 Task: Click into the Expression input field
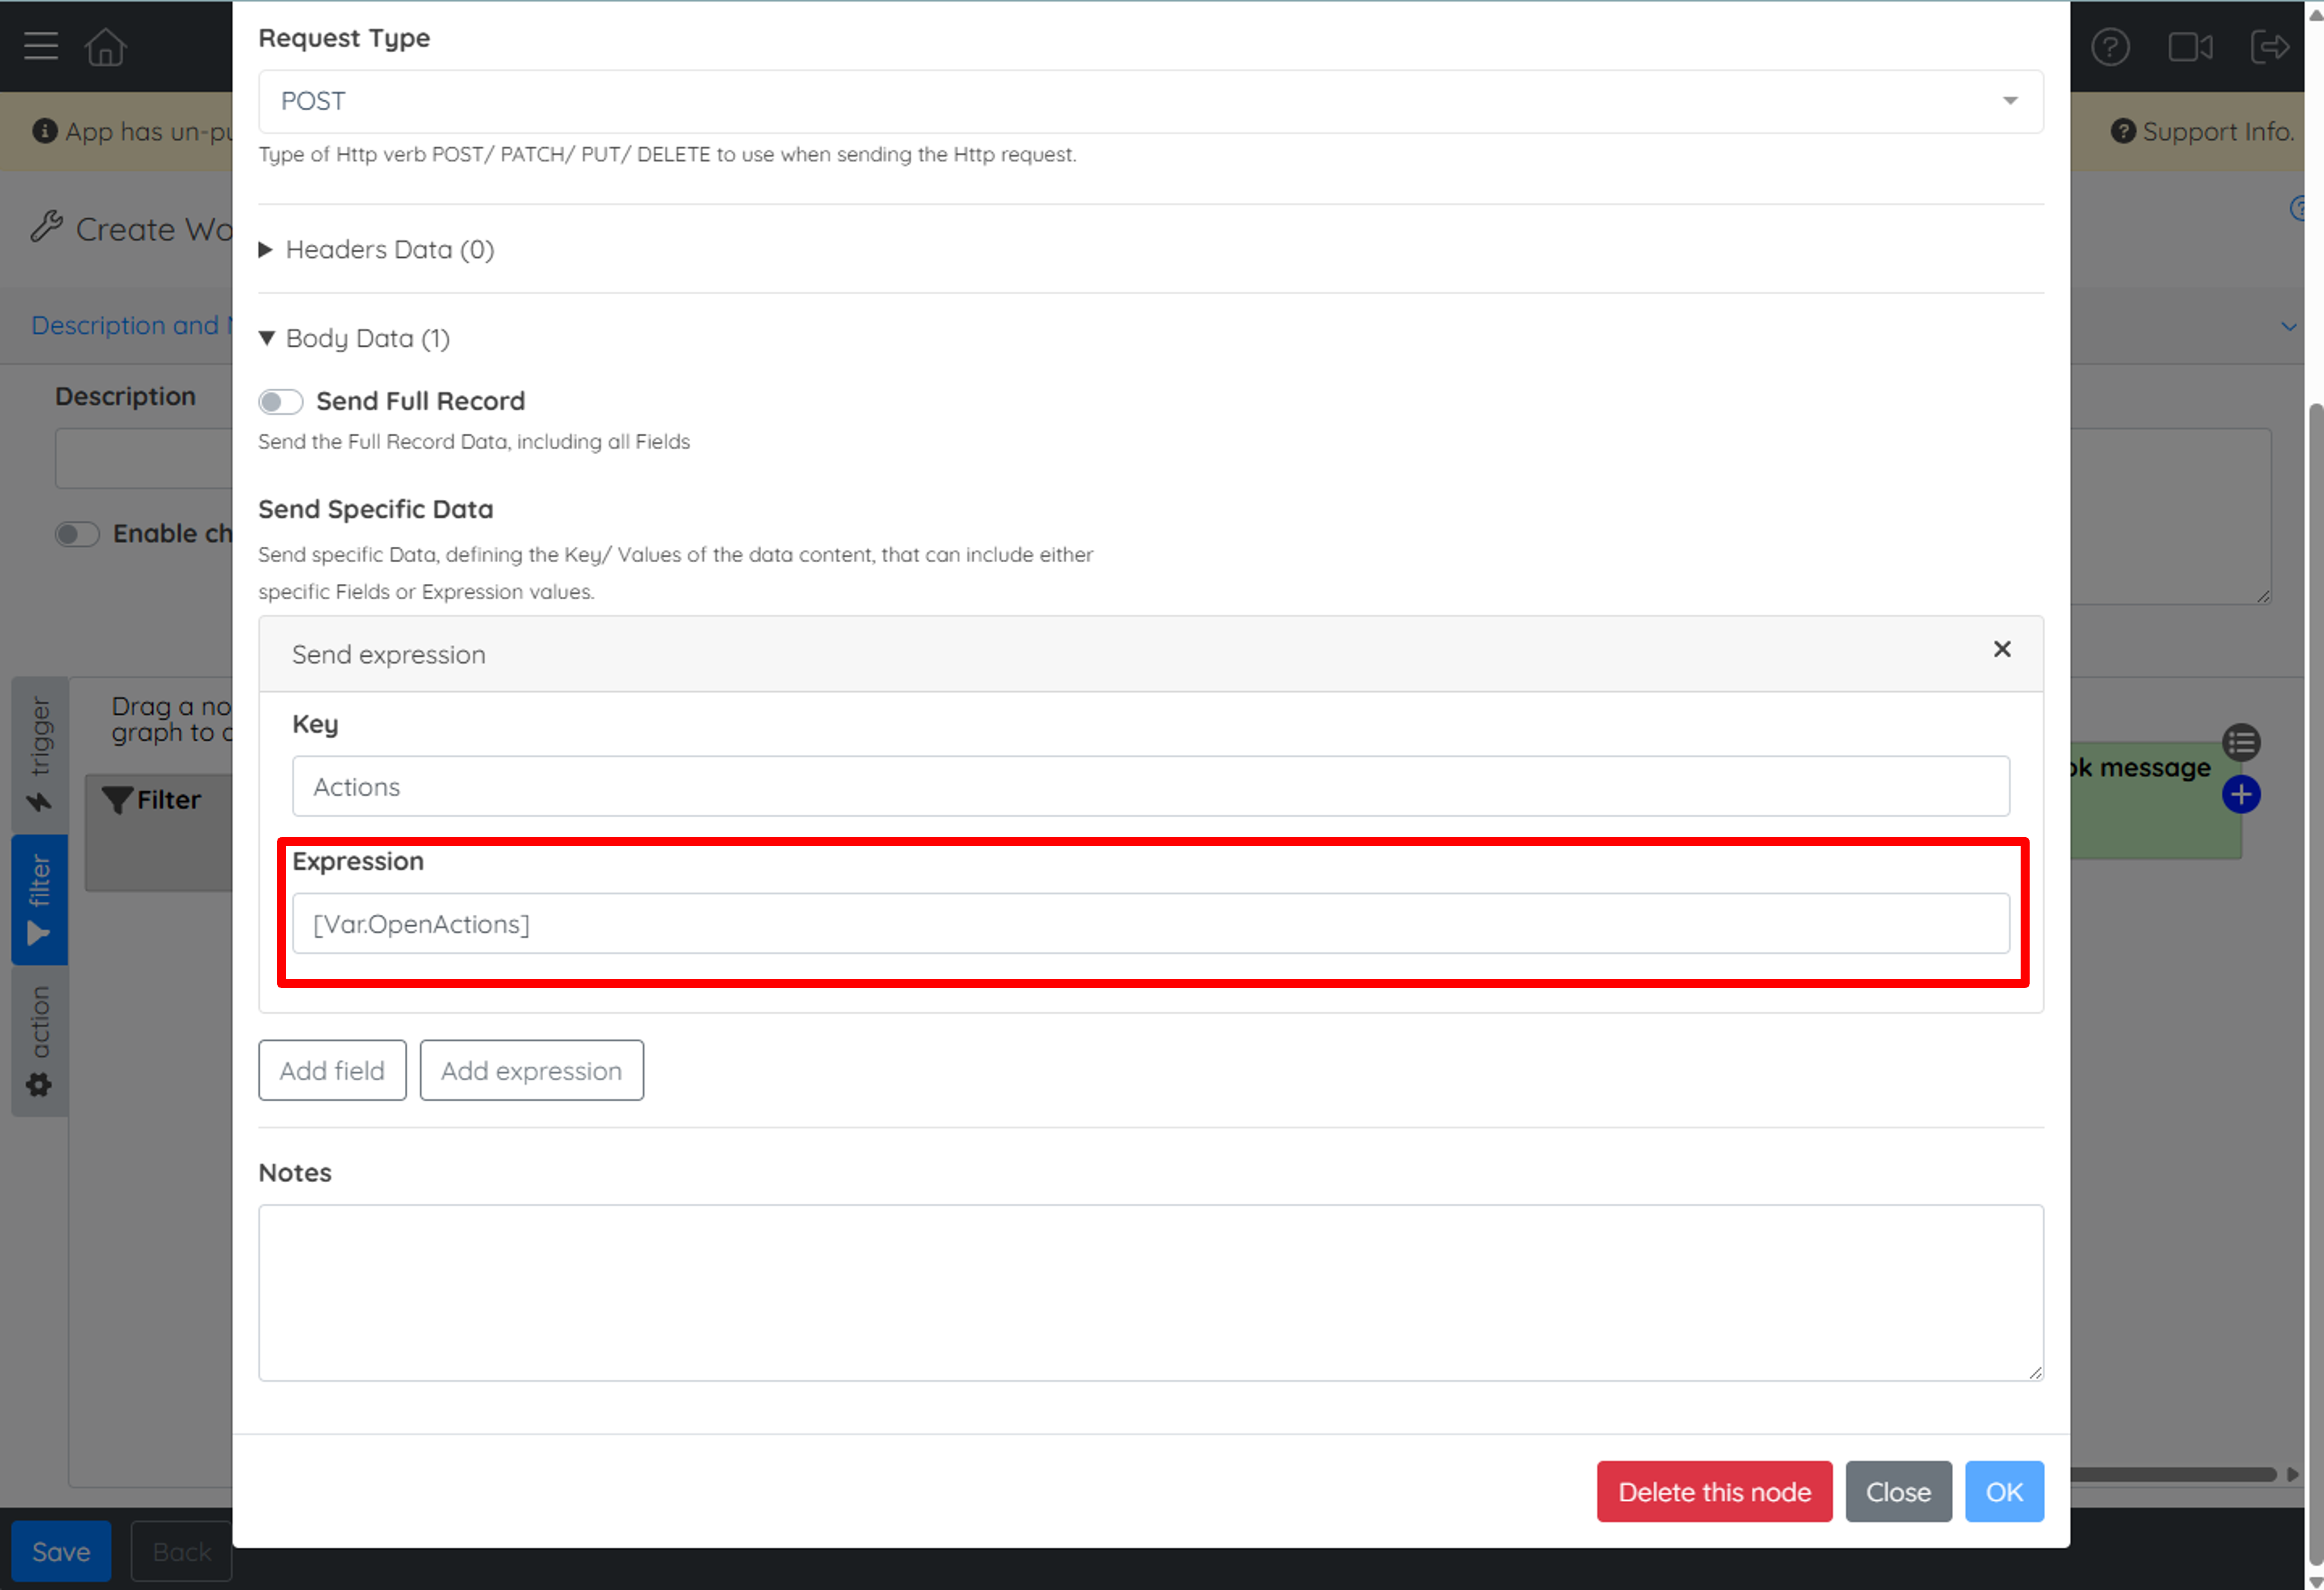point(1150,923)
